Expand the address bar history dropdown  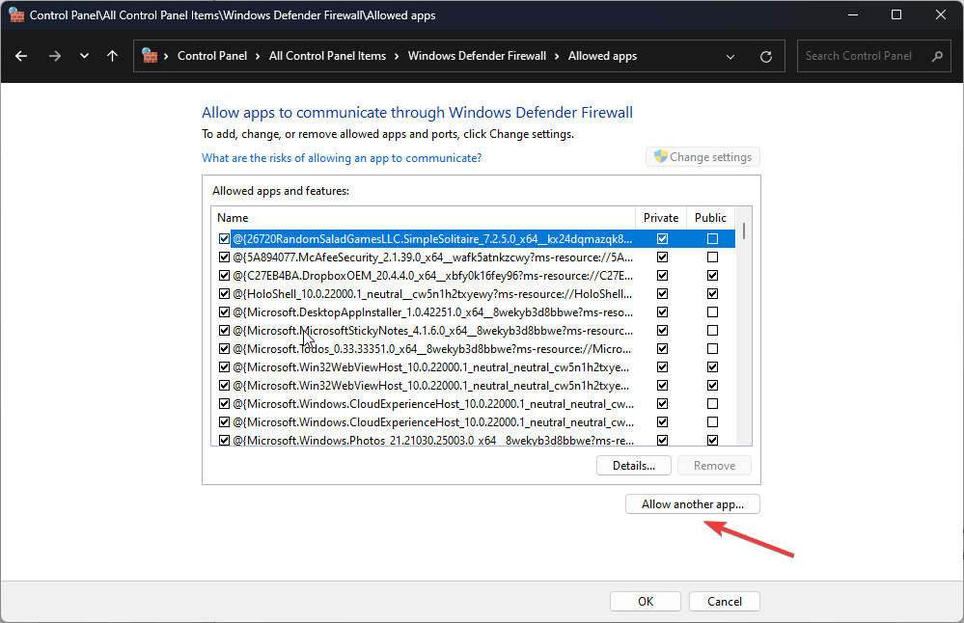point(730,57)
